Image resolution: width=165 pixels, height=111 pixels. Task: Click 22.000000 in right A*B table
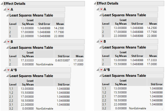120,105
